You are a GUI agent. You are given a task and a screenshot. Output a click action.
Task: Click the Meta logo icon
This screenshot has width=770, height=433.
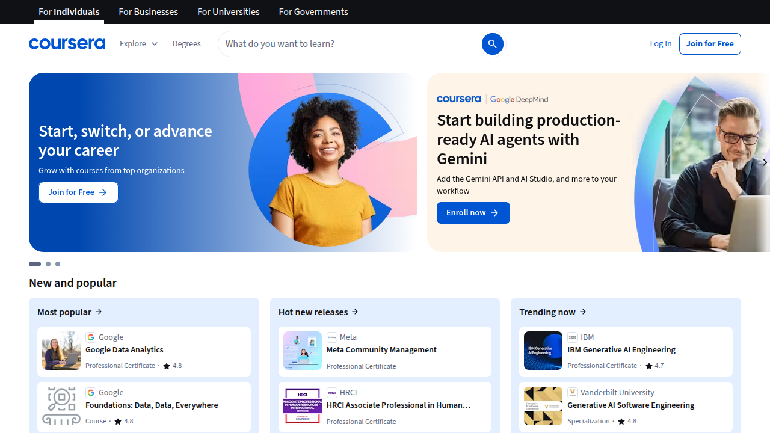tap(332, 337)
